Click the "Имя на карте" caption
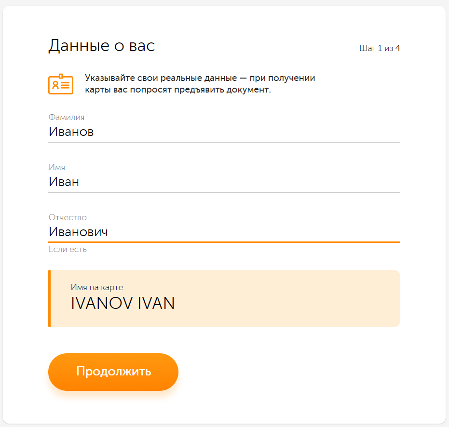 pyautogui.click(x=97, y=287)
